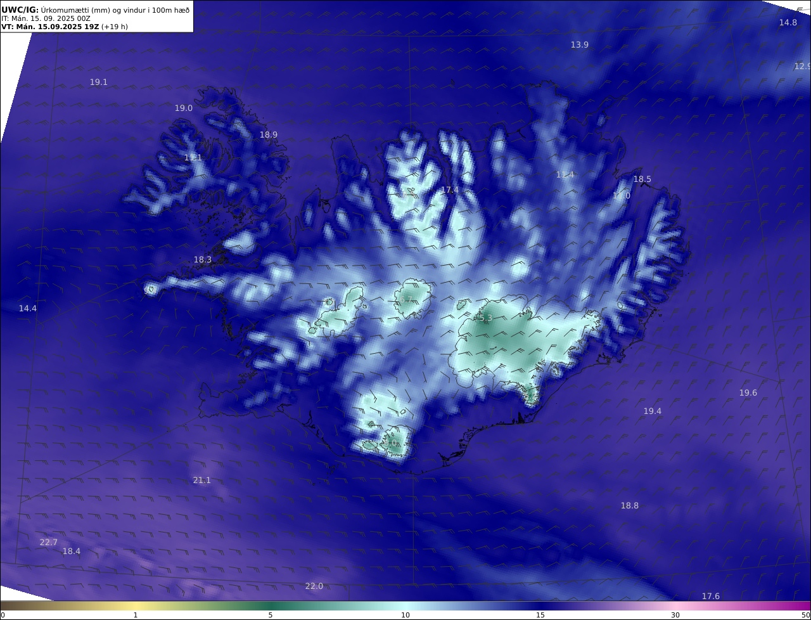Image resolution: width=811 pixels, height=620 pixels.
Task: Click the color scale tick label 5
Action: [271, 615]
